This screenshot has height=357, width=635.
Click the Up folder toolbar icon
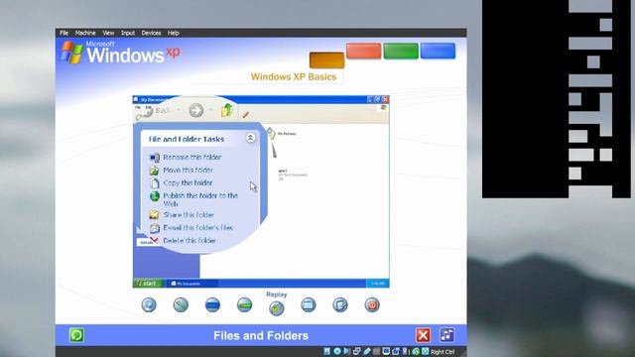(x=227, y=110)
